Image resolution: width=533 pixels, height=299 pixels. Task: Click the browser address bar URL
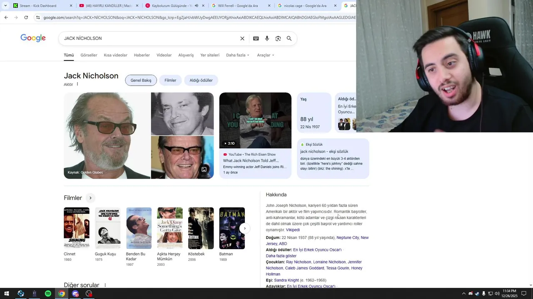coord(199,17)
